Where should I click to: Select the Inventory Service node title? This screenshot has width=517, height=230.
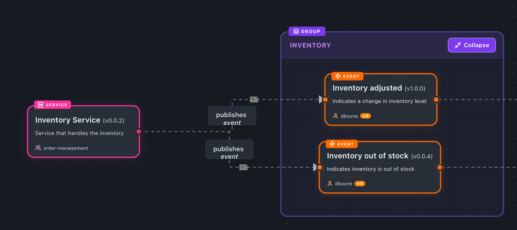(68, 120)
